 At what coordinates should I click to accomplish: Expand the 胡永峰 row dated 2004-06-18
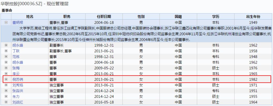pyautogui.click(x=6, y=62)
